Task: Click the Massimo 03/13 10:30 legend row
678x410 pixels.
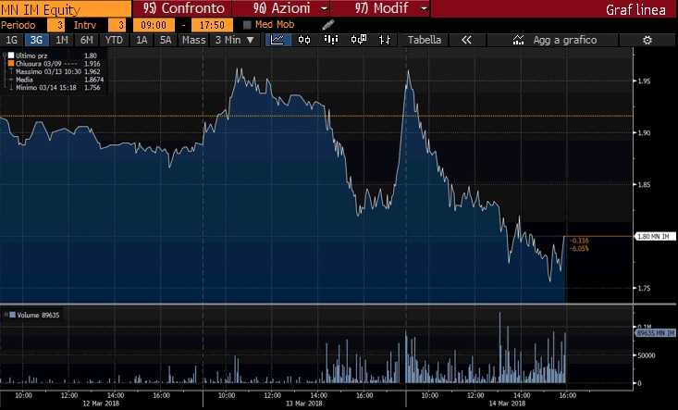Action: [x=58, y=72]
